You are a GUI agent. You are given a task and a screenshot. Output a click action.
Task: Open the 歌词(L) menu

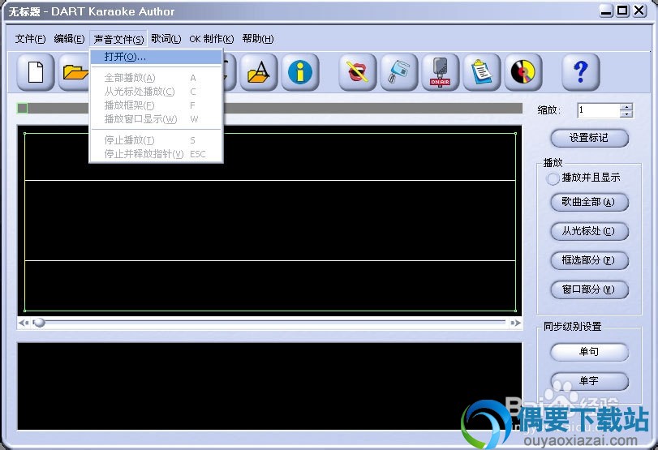coord(166,39)
